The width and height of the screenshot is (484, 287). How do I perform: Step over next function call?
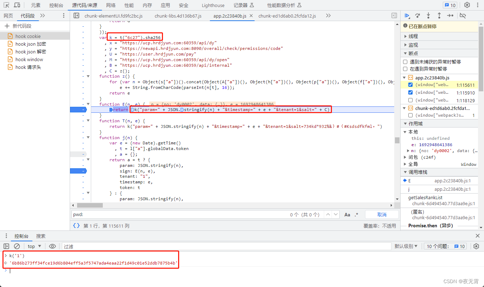click(x=417, y=15)
